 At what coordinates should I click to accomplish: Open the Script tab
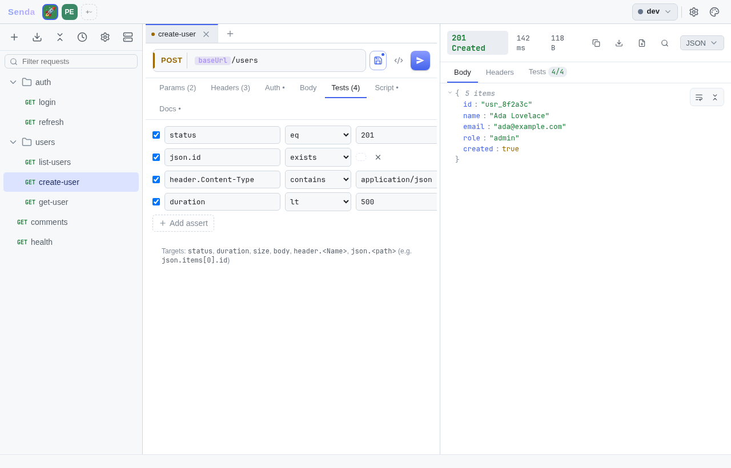click(x=387, y=88)
